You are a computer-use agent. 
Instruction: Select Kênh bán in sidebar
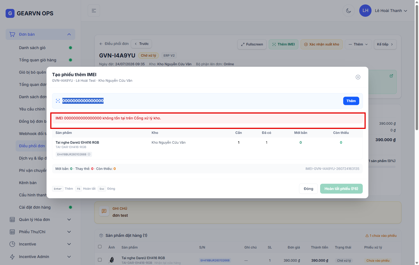pos(28,183)
